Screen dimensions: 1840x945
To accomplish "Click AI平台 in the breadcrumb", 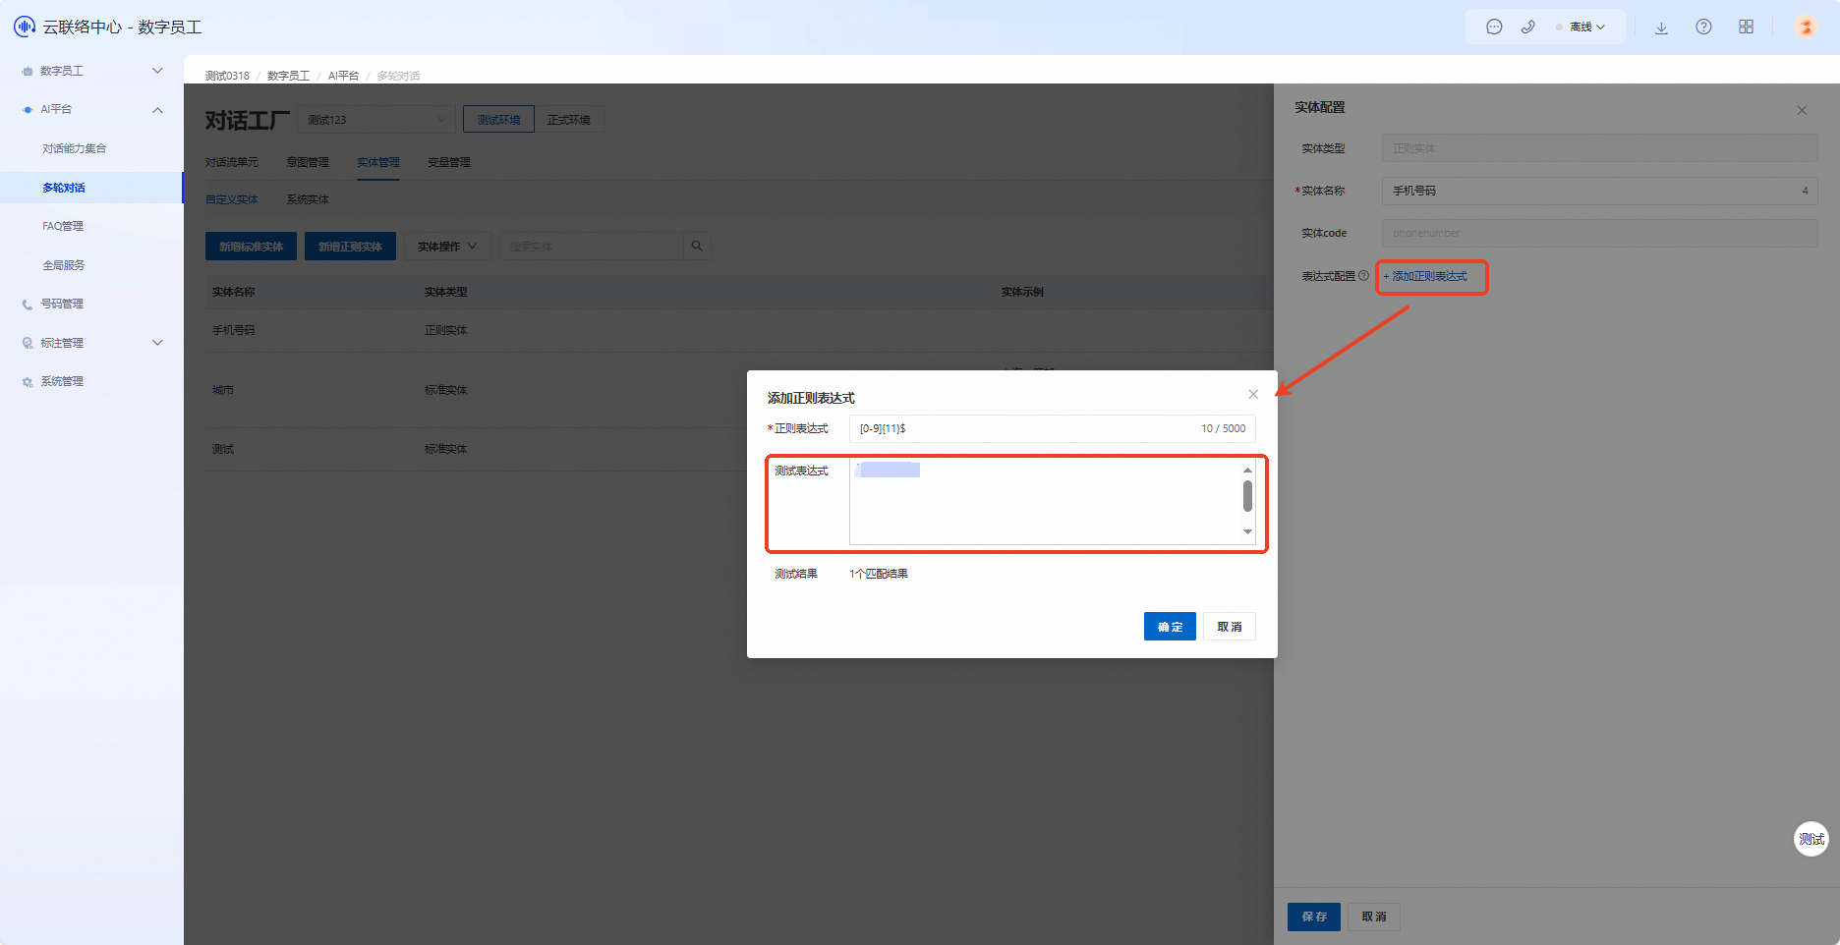I will coord(343,76).
